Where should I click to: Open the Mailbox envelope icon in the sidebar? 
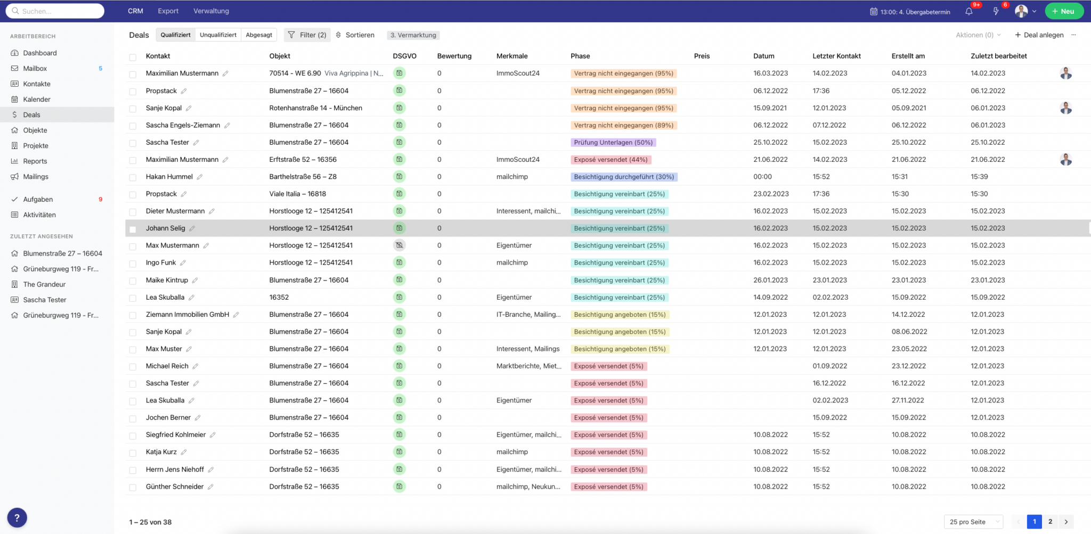[x=14, y=68]
